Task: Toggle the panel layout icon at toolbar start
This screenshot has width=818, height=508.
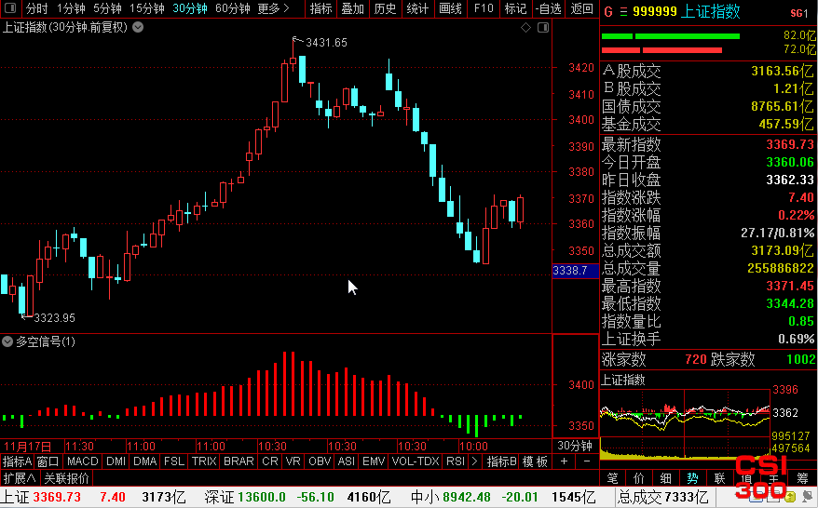Action: (x=10, y=8)
